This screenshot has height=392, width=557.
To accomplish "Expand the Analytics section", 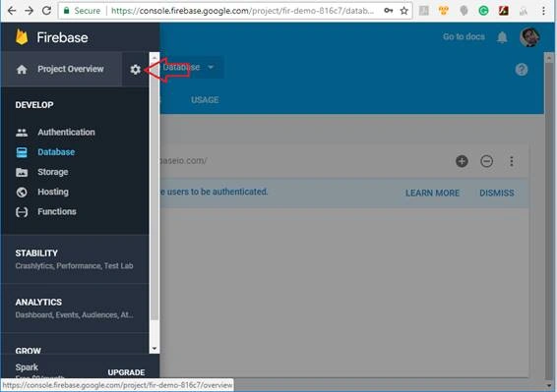I will click(x=75, y=308).
